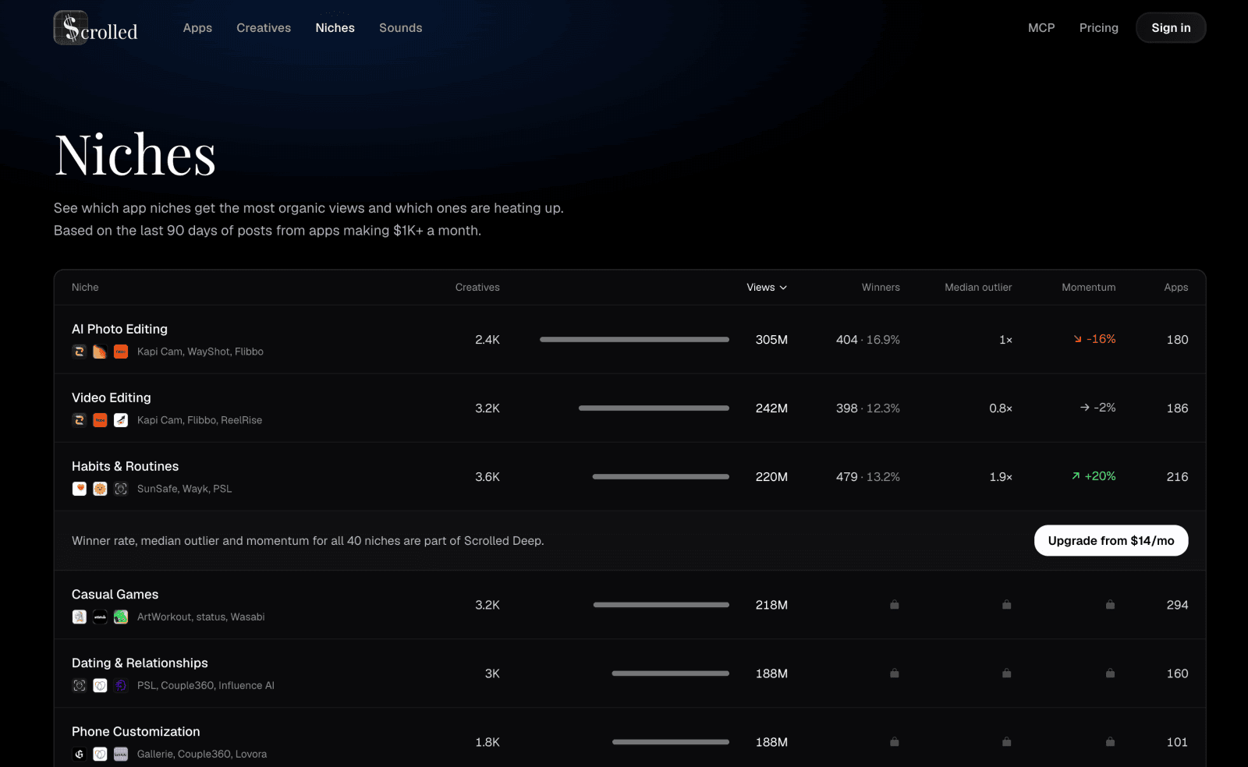The height and width of the screenshot is (767, 1248).
Task: Click second app icon under Dating & Relationships
Action: [100, 685]
